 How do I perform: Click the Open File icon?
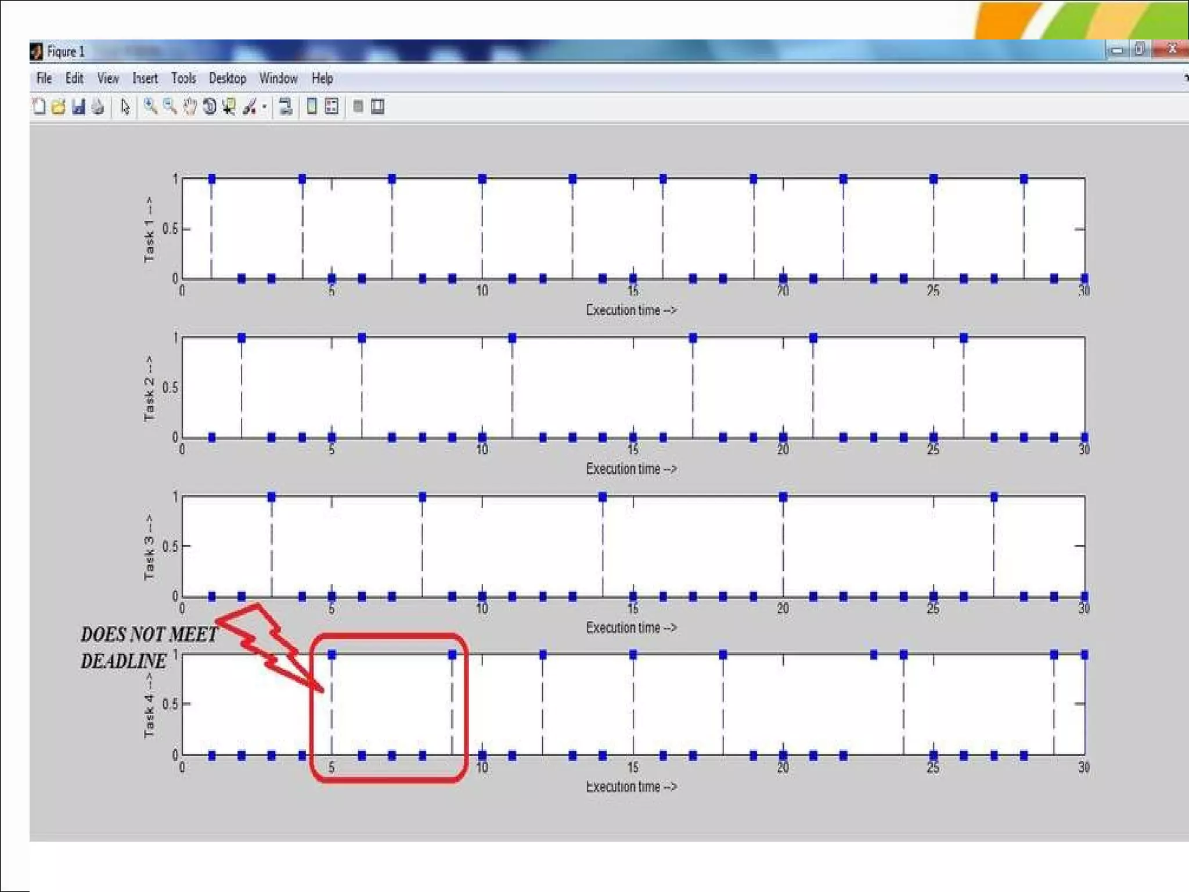tap(58, 107)
